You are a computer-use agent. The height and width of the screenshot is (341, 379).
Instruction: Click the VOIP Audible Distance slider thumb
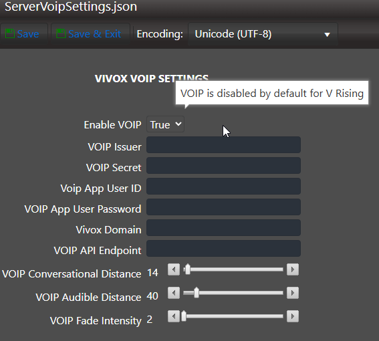pos(197,293)
